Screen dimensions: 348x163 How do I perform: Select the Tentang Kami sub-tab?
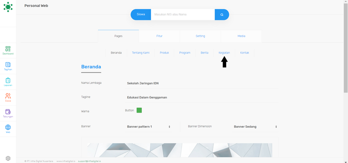tap(141, 53)
